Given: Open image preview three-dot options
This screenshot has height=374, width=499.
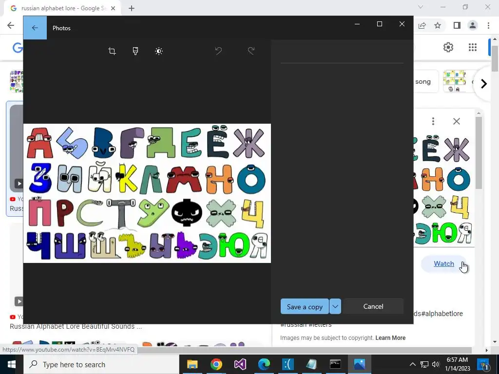Looking at the screenshot, I should click(x=433, y=121).
